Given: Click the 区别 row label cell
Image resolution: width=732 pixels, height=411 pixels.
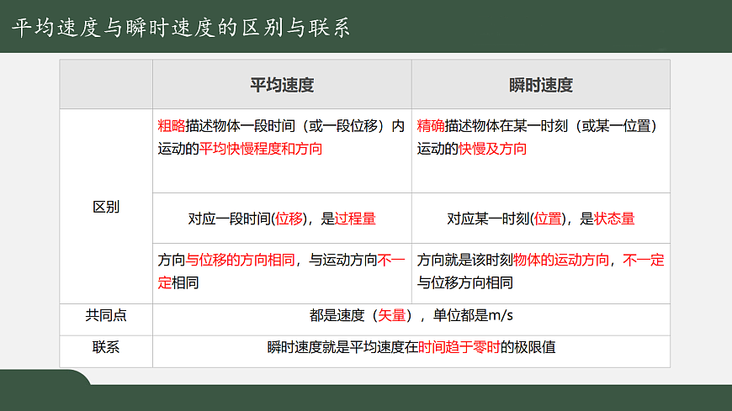Looking at the screenshot, I should (x=106, y=207).
